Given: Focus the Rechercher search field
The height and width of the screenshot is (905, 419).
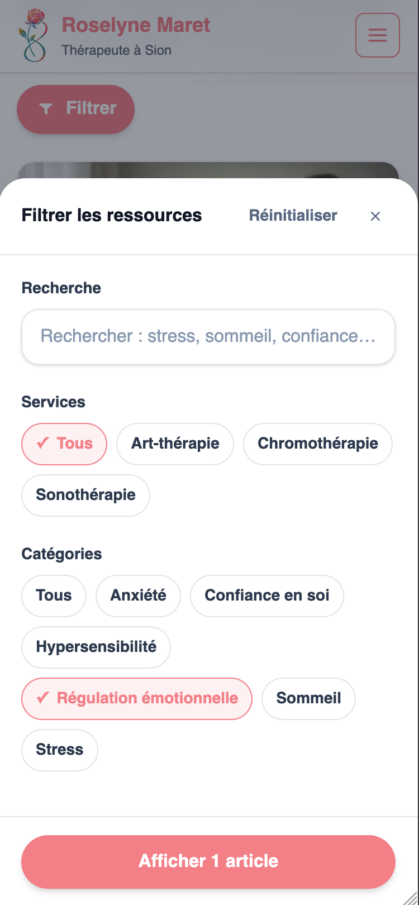Looking at the screenshot, I should pos(208,336).
